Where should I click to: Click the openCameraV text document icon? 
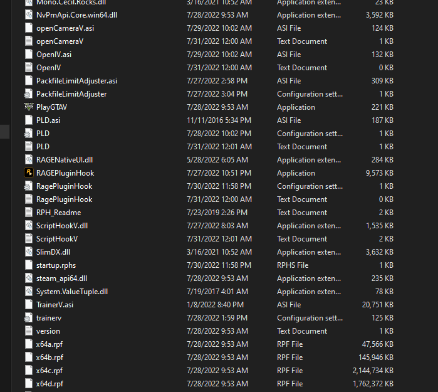click(28, 41)
